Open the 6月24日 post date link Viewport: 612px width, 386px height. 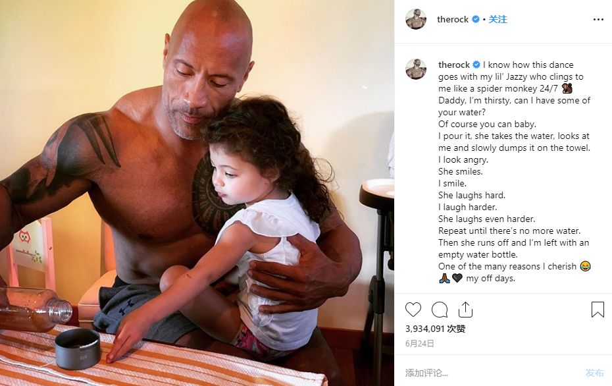420,343
